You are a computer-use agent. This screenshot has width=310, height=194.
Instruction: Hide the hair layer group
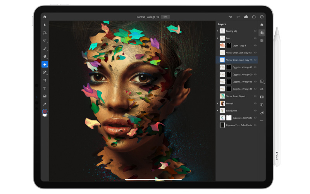tap(255, 38)
